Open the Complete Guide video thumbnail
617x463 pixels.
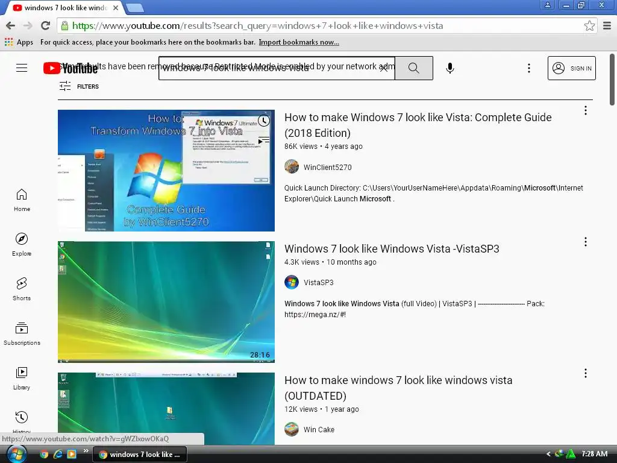(166, 171)
